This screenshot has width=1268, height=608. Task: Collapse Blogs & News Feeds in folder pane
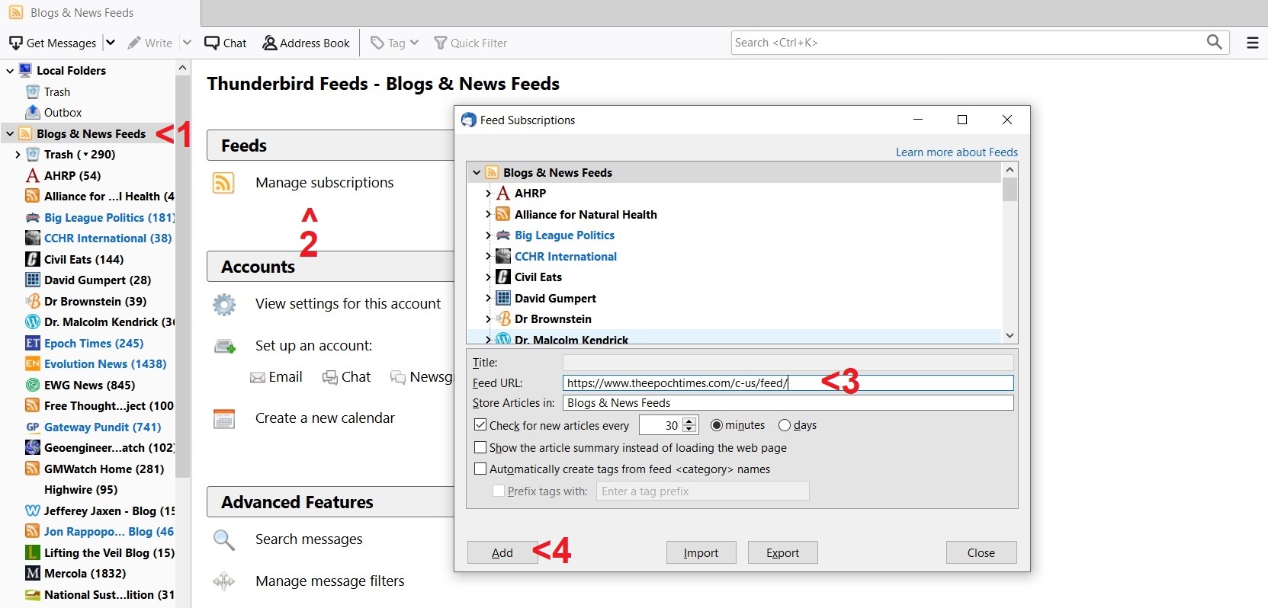click(x=10, y=134)
